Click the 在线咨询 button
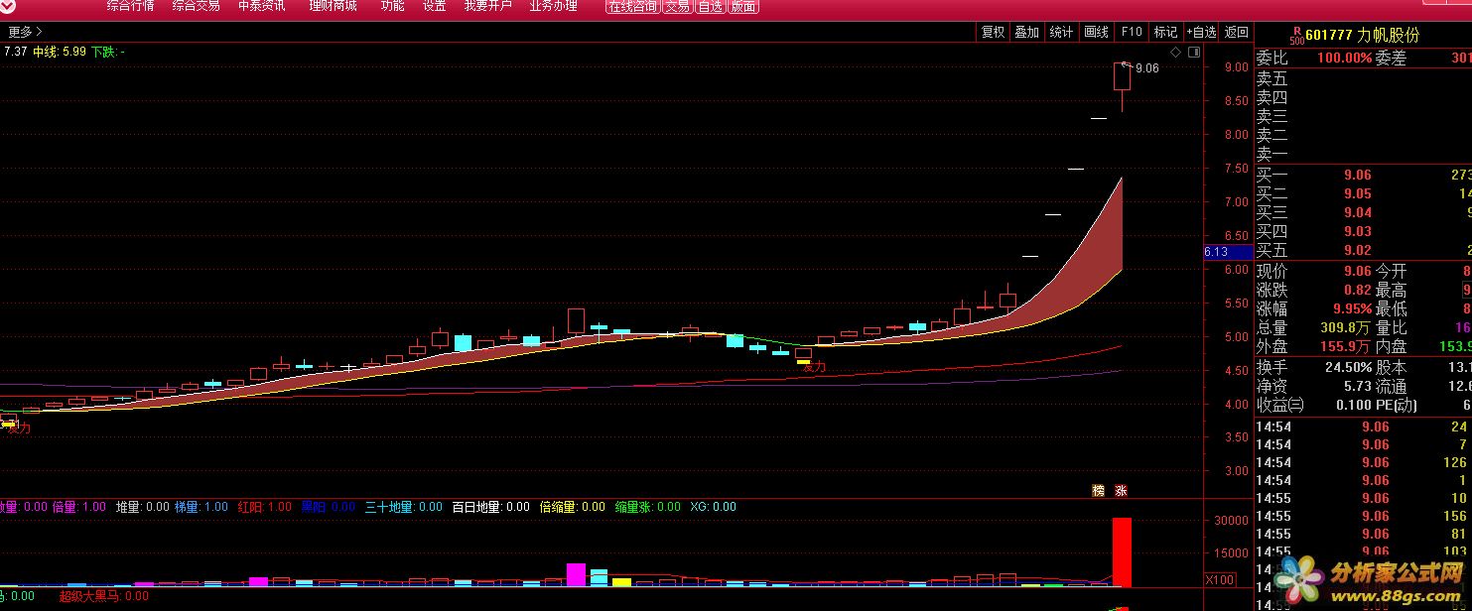The width and height of the screenshot is (1472, 611). pos(632,7)
